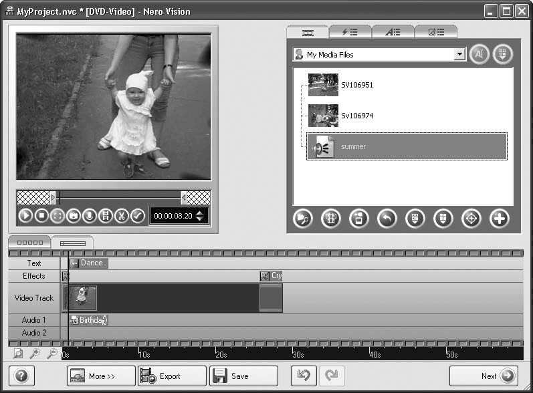Click the checkmark icon in preview controls
Viewport: 533px width, 393px height.
tap(138, 216)
